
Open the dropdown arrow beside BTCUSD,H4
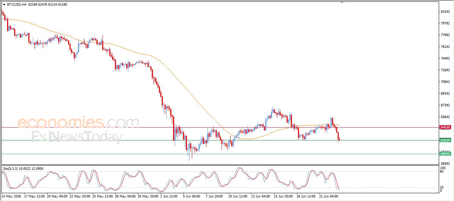pyautogui.click(x=4, y=5)
